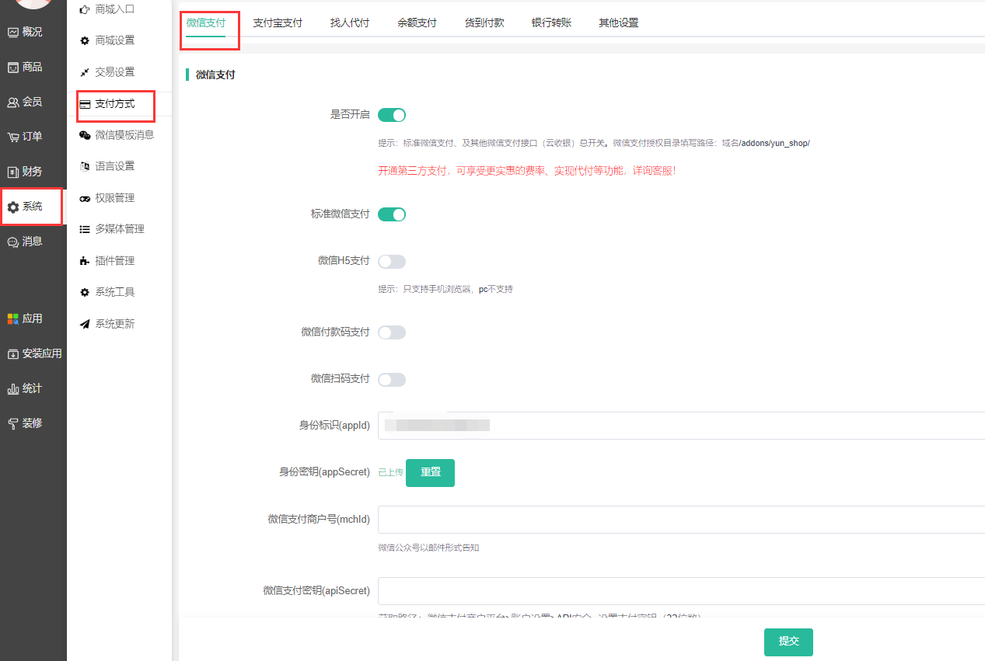Screen dimensions: 985x661
Task: Click the 只支持手机浏览器 hint text
Action: pos(445,289)
